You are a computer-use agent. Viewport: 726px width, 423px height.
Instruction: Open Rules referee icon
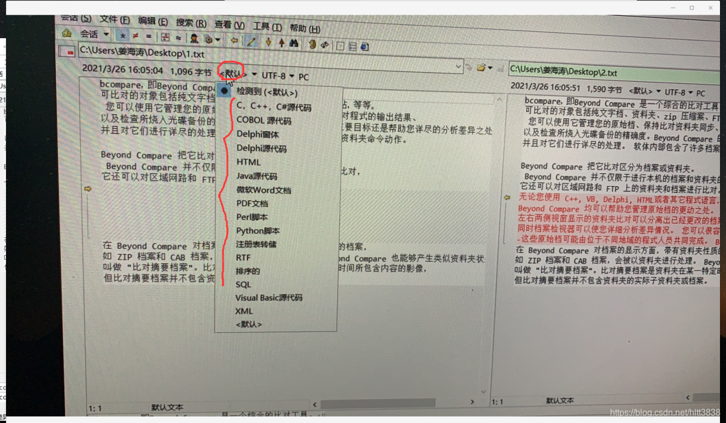194,38
